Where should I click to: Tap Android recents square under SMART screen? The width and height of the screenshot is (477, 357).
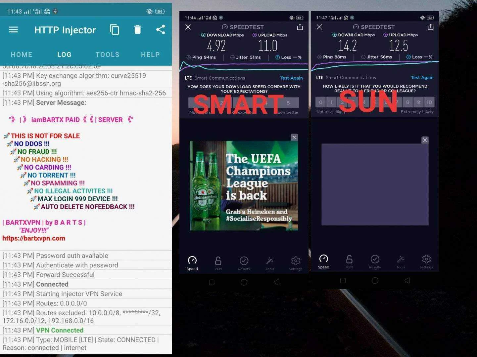click(x=212, y=282)
